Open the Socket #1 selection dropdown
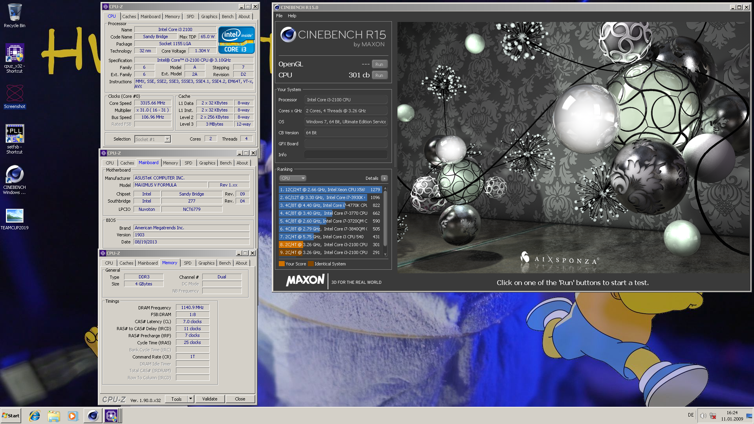The height and width of the screenshot is (424, 754). (153, 139)
